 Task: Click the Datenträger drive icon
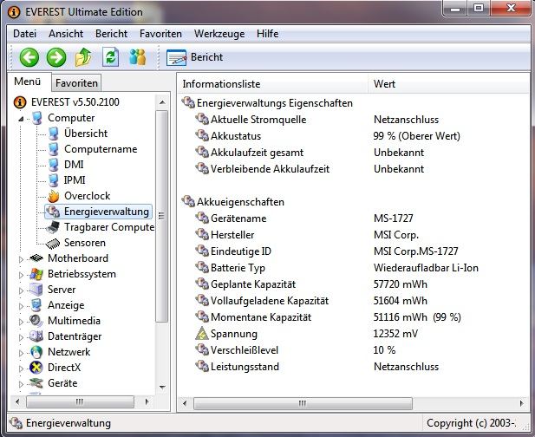coord(36,336)
